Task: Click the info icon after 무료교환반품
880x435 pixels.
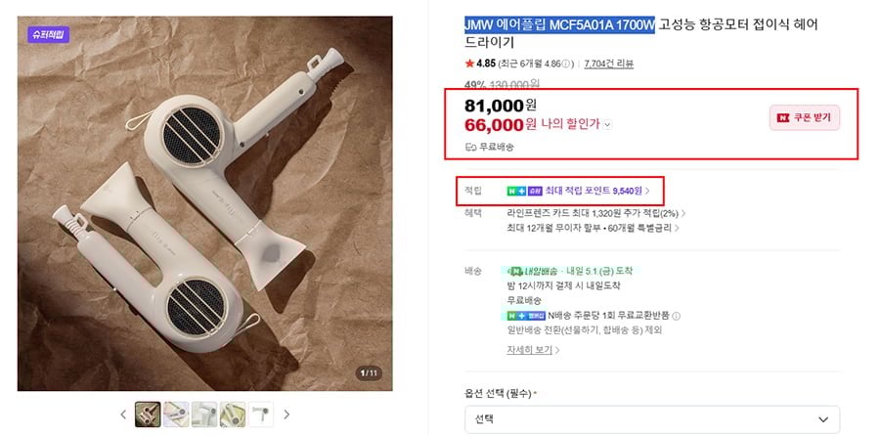Action: click(x=677, y=317)
